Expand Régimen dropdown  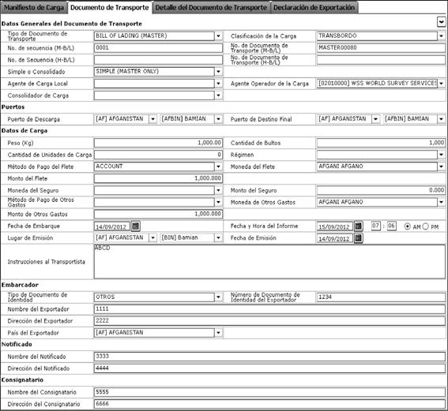441,155
